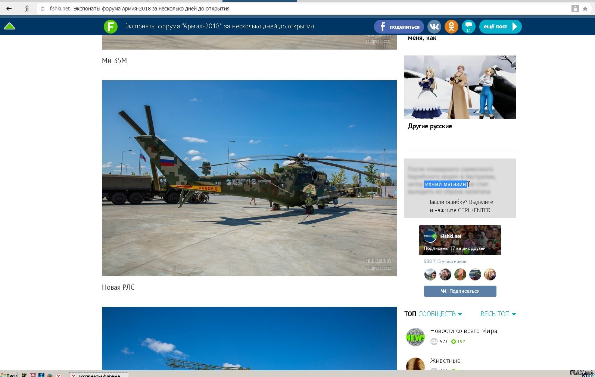595x377 pixels.
Task: Expand the 'ВЕСЬ ТОП' dropdown
Action: (498, 314)
